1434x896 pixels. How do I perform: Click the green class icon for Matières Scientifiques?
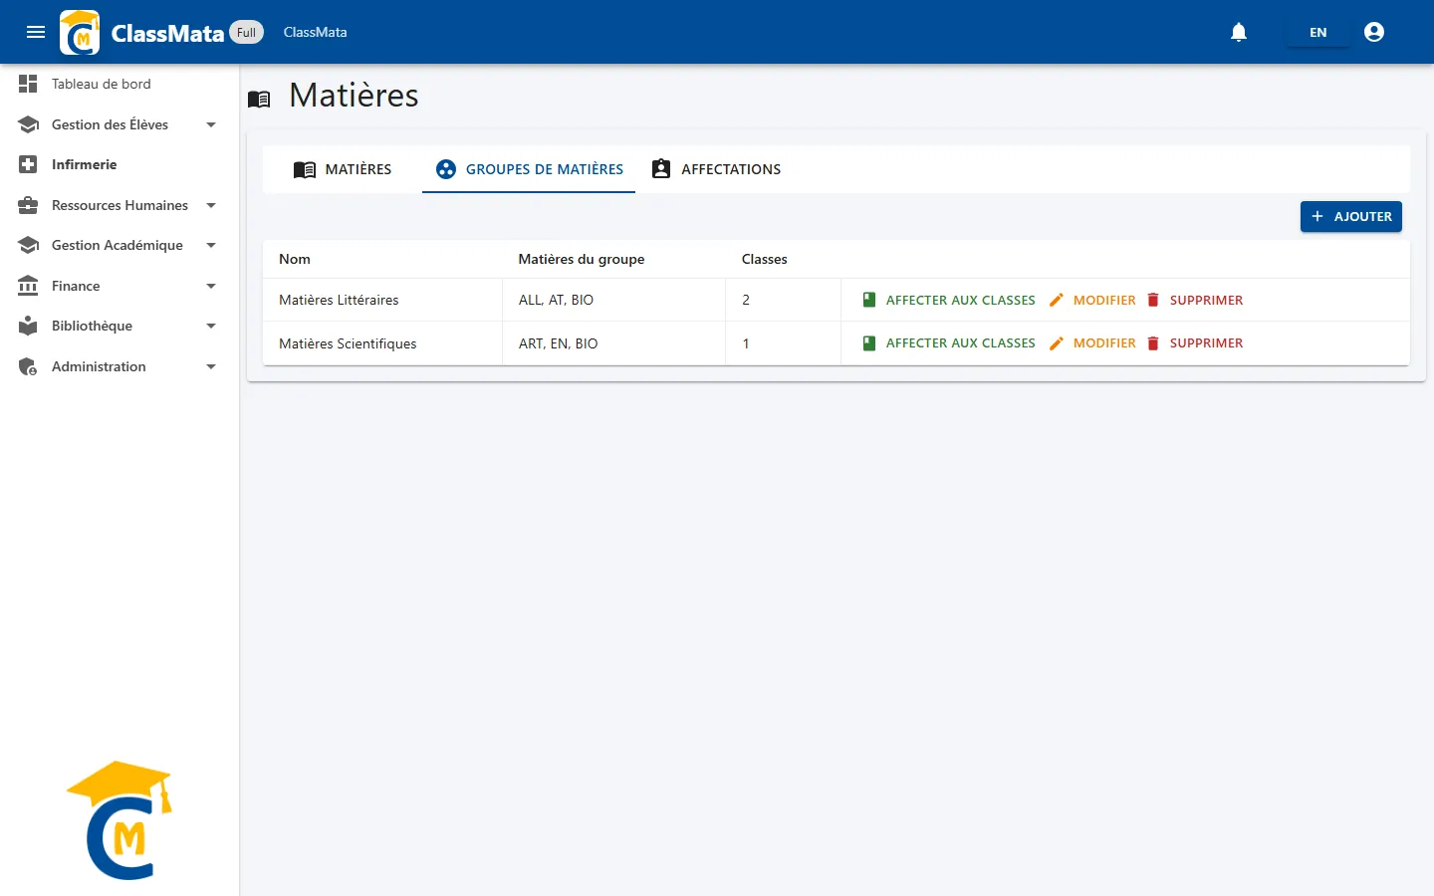[x=869, y=343]
